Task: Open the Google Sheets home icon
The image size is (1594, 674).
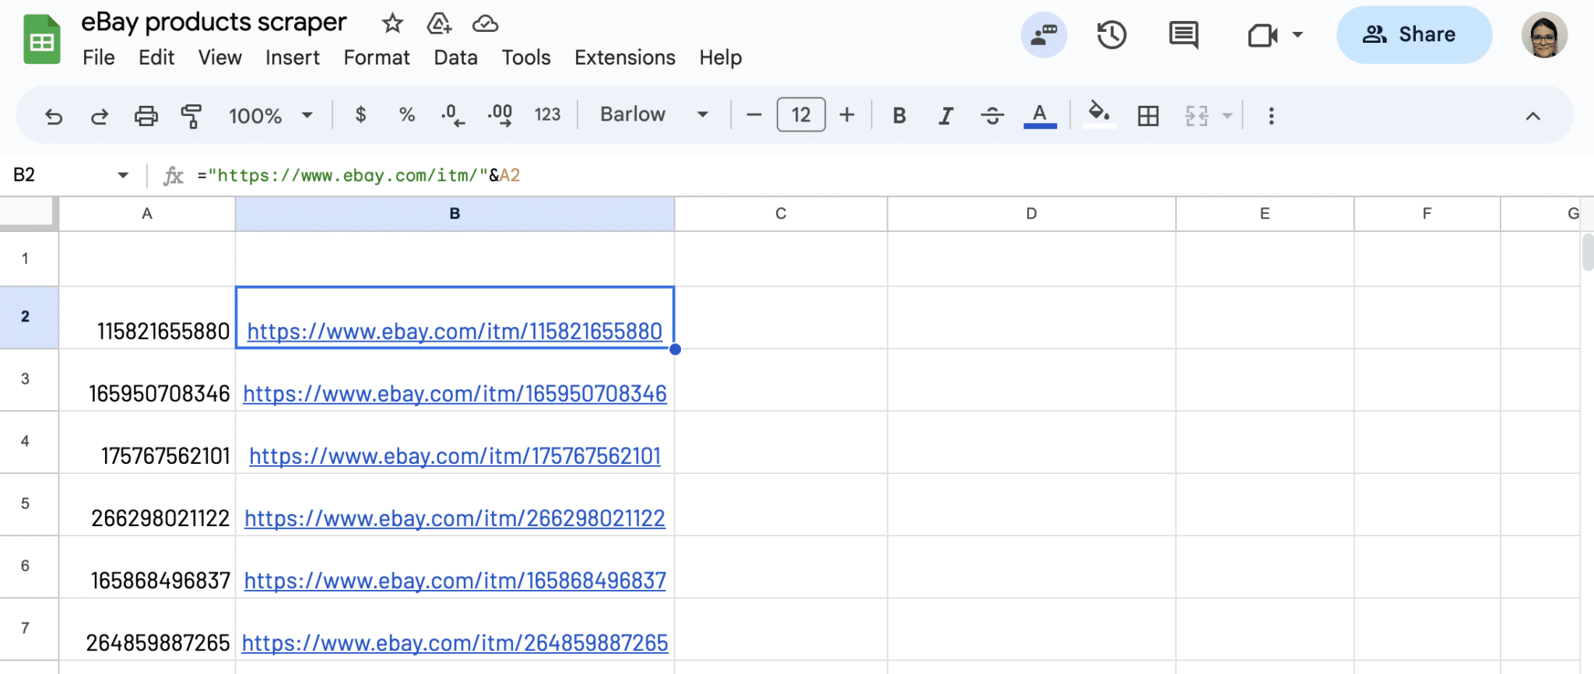Action: tap(42, 39)
